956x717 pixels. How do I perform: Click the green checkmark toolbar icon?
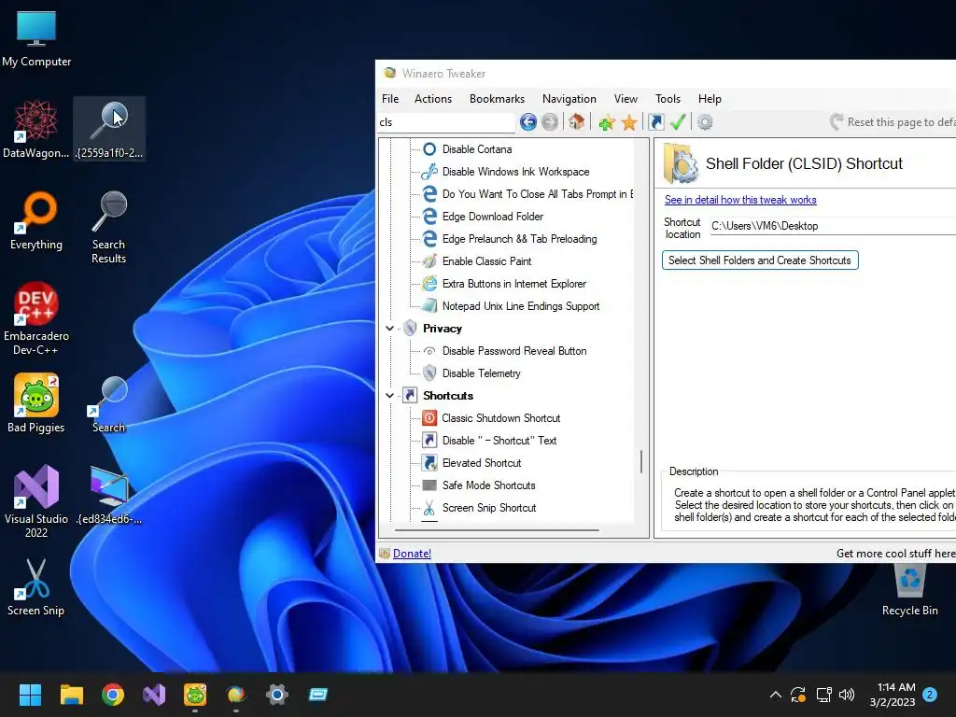[x=678, y=122]
